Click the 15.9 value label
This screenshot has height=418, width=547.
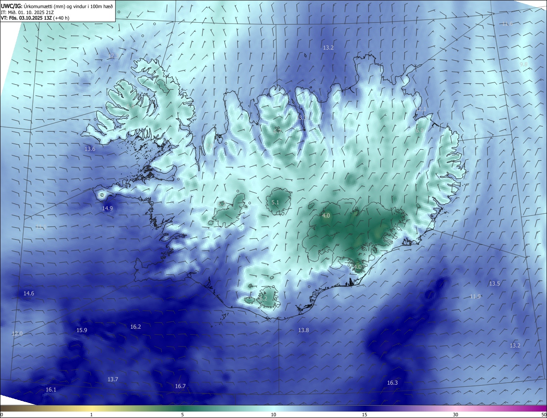click(82, 330)
